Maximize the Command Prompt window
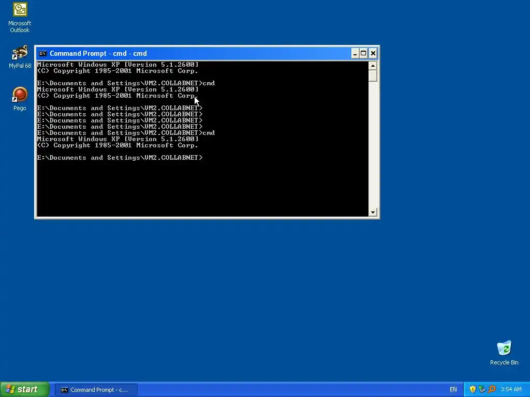 363,53
